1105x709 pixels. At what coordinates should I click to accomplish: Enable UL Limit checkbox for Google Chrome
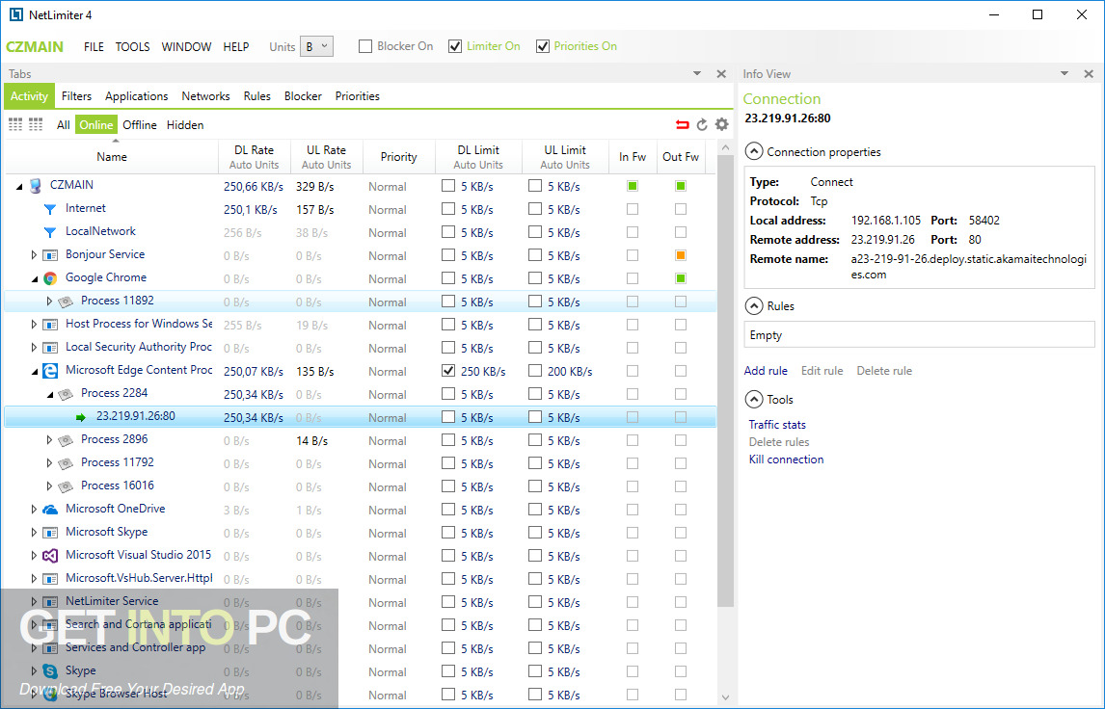535,278
